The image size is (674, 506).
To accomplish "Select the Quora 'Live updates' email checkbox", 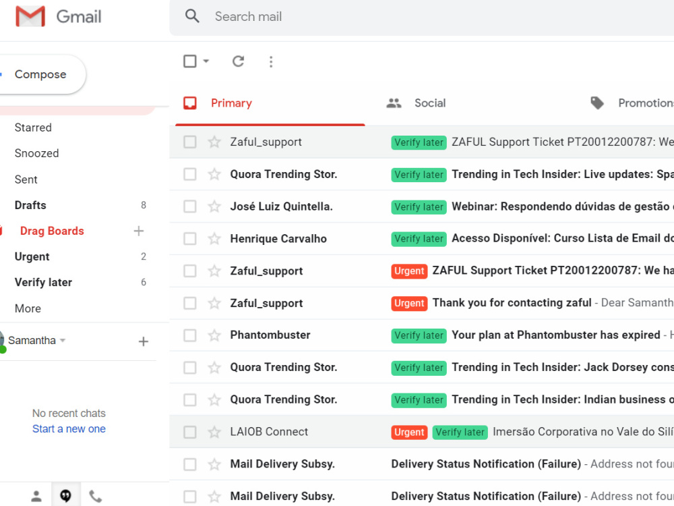I will tap(190, 174).
